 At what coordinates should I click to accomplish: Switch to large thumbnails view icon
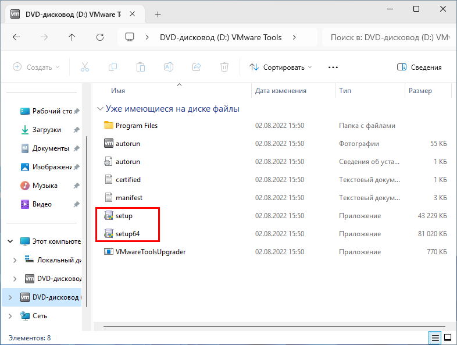447,338
